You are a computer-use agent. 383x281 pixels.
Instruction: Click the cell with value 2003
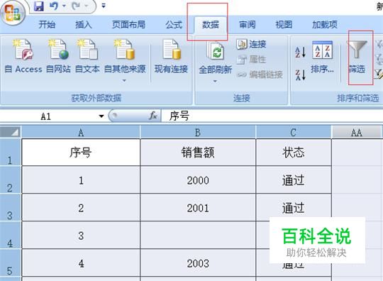(198, 263)
